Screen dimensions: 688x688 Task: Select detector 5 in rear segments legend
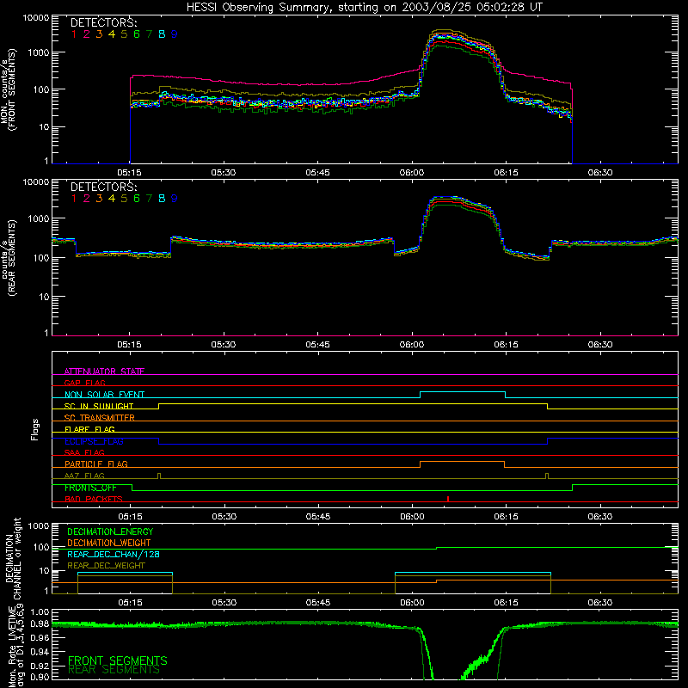tap(124, 199)
